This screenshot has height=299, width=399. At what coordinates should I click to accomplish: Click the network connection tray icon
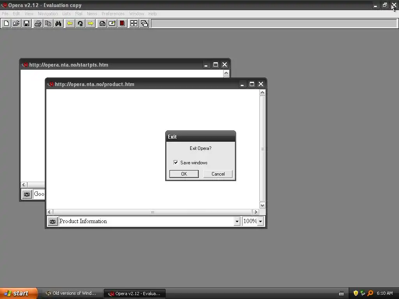pos(363,293)
